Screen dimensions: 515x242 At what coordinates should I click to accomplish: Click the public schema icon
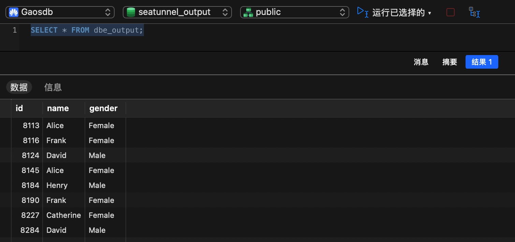click(x=248, y=12)
